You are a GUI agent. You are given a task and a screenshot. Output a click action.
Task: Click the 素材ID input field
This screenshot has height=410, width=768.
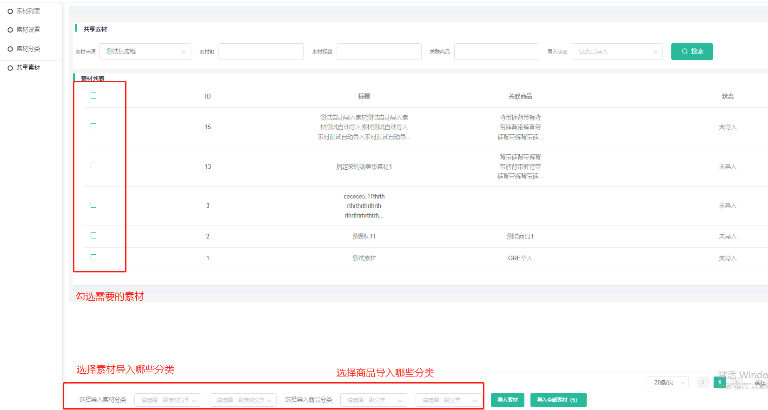[261, 52]
